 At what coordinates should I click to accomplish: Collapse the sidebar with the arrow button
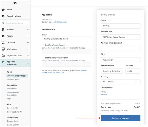(x=31, y=3)
